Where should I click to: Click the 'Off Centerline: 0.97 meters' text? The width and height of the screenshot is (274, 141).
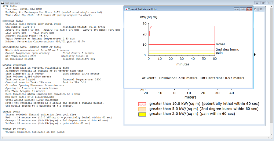pos(222,78)
